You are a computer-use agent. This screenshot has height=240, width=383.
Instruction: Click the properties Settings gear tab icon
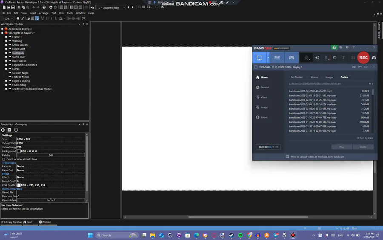click(3, 130)
